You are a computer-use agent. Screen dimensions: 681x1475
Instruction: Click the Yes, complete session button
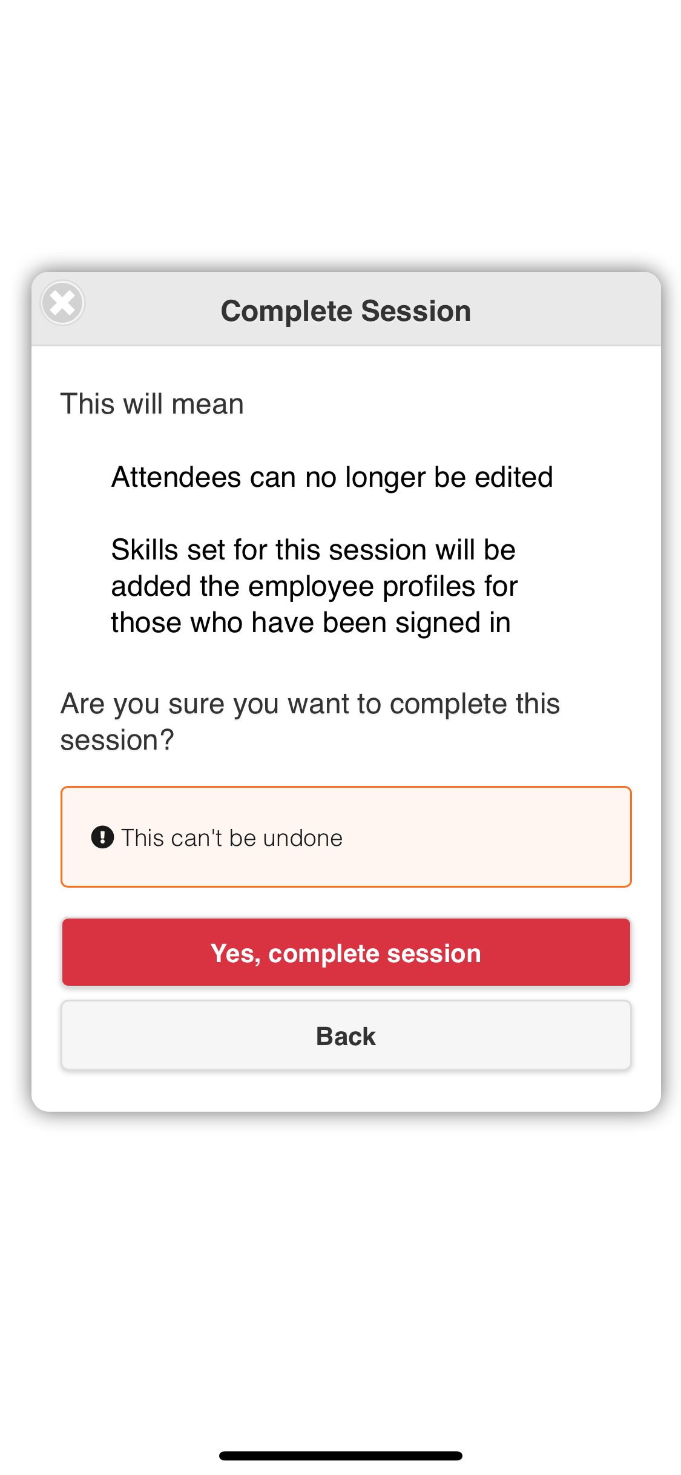(346, 952)
